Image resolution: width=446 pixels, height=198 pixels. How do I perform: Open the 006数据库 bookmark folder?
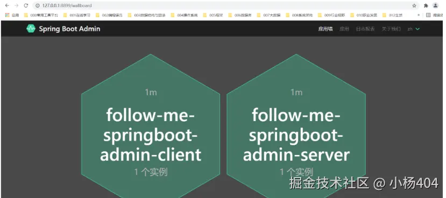239,15
